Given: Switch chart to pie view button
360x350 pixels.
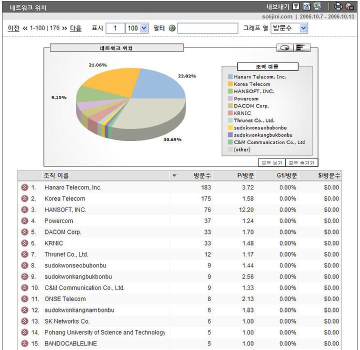Looking at the screenshot, I should tap(285, 48).
